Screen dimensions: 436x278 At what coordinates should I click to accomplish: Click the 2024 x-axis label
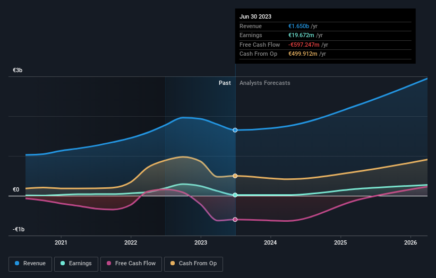tap(270, 243)
